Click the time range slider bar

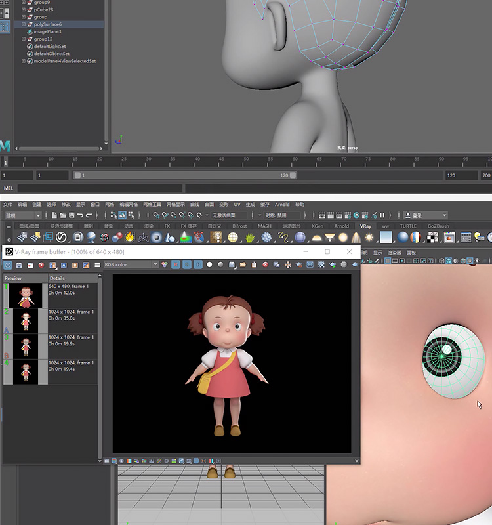(x=185, y=175)
